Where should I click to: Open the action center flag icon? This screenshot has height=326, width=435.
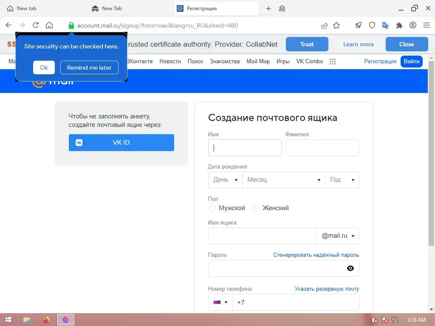click(385, 320)
